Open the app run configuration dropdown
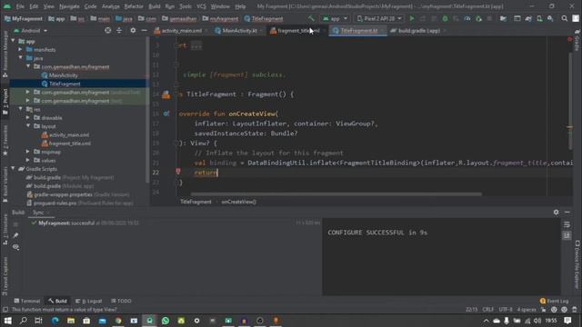Image resolution: width=582 pixels, height=327 pixels. coord(336,18)
